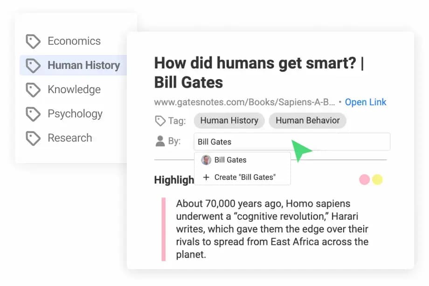Pick the pink highlight color dot

(364, 179)
